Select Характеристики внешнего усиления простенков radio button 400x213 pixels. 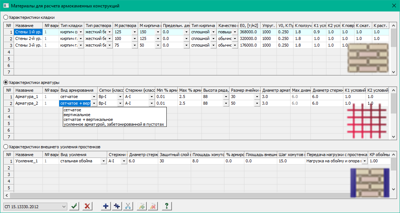pyautogui.click(x=6, y=147)
